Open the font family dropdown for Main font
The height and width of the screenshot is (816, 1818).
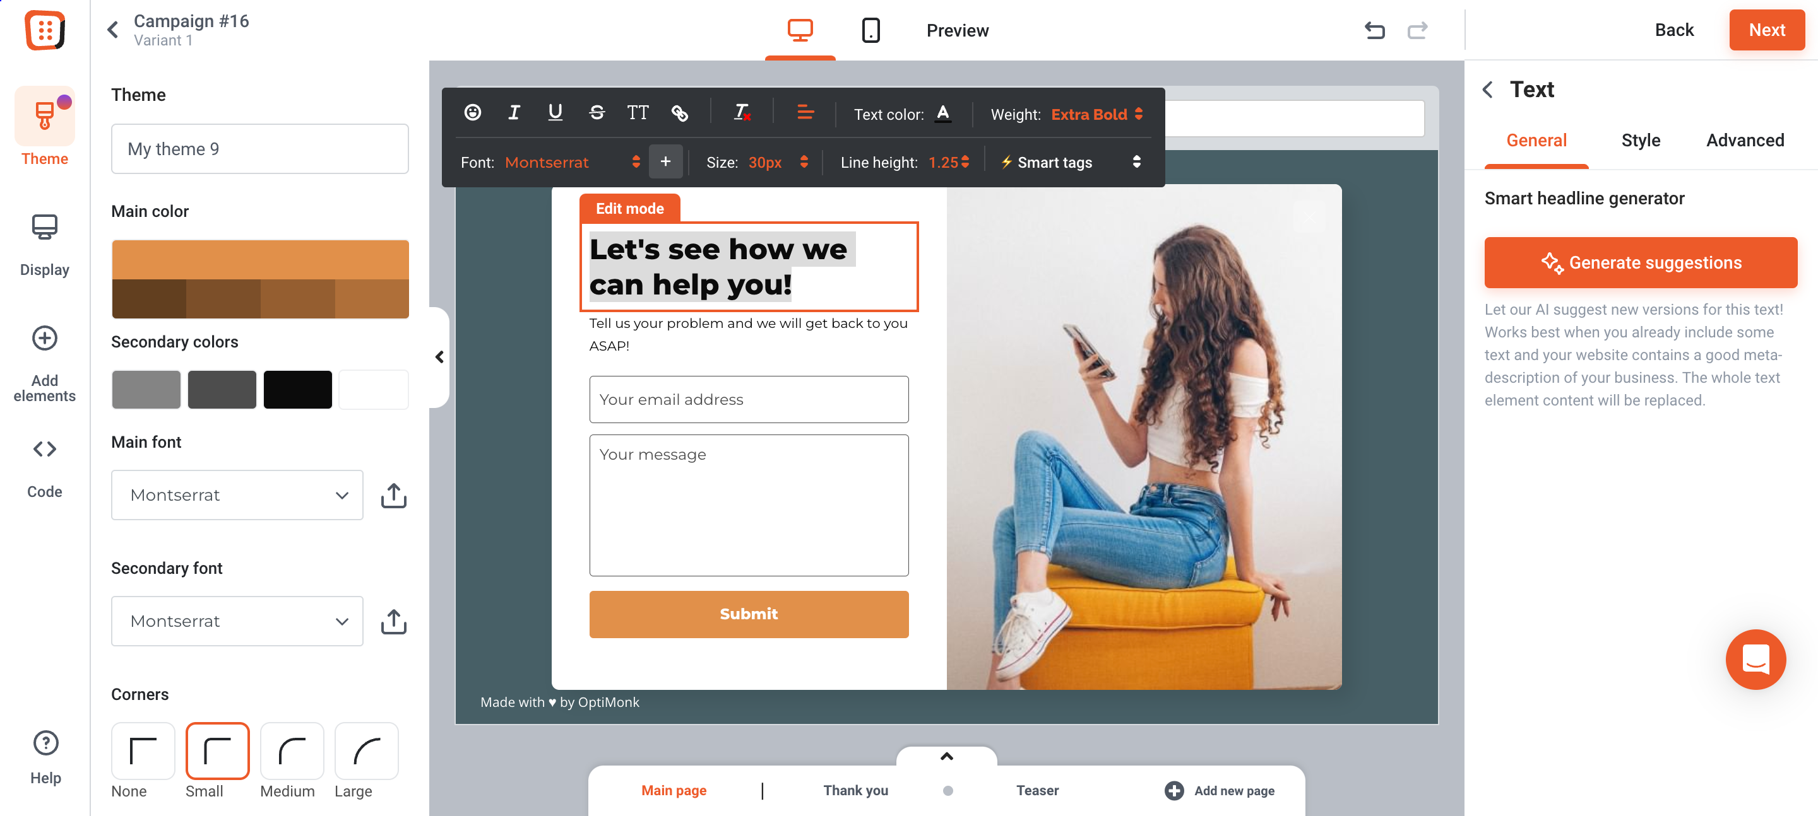[237, 496]
